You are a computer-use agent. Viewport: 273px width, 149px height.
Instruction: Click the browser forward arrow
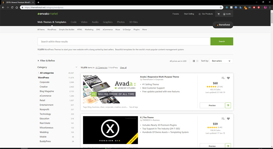point(8,7)
